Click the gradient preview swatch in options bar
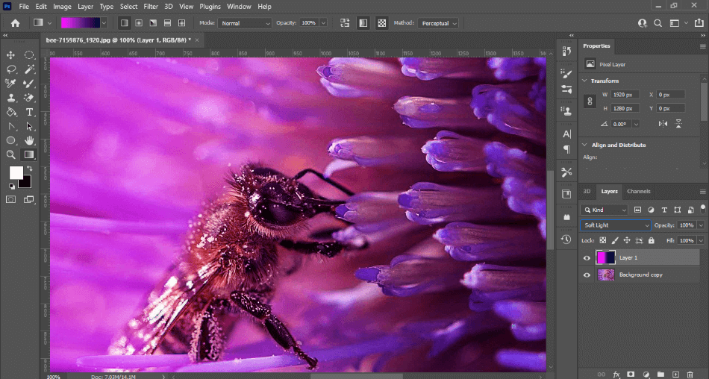Image resolution: width=709 pixels, height=379 pixels. [x=81, y=23]
